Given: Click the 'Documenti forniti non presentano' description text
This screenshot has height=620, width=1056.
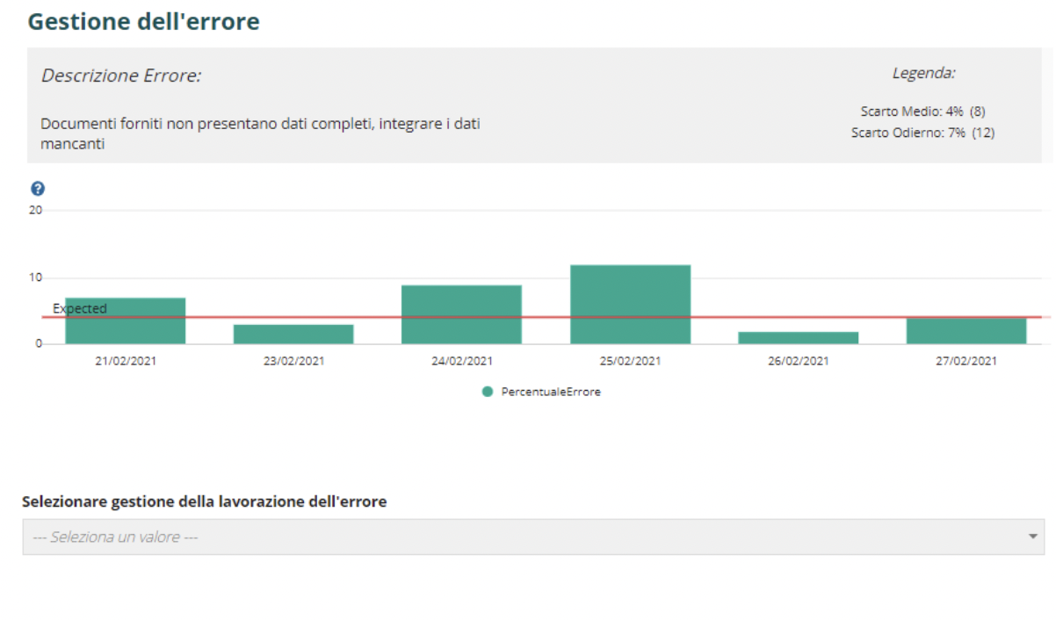Looking at the screenshot, I should (260, 133).
